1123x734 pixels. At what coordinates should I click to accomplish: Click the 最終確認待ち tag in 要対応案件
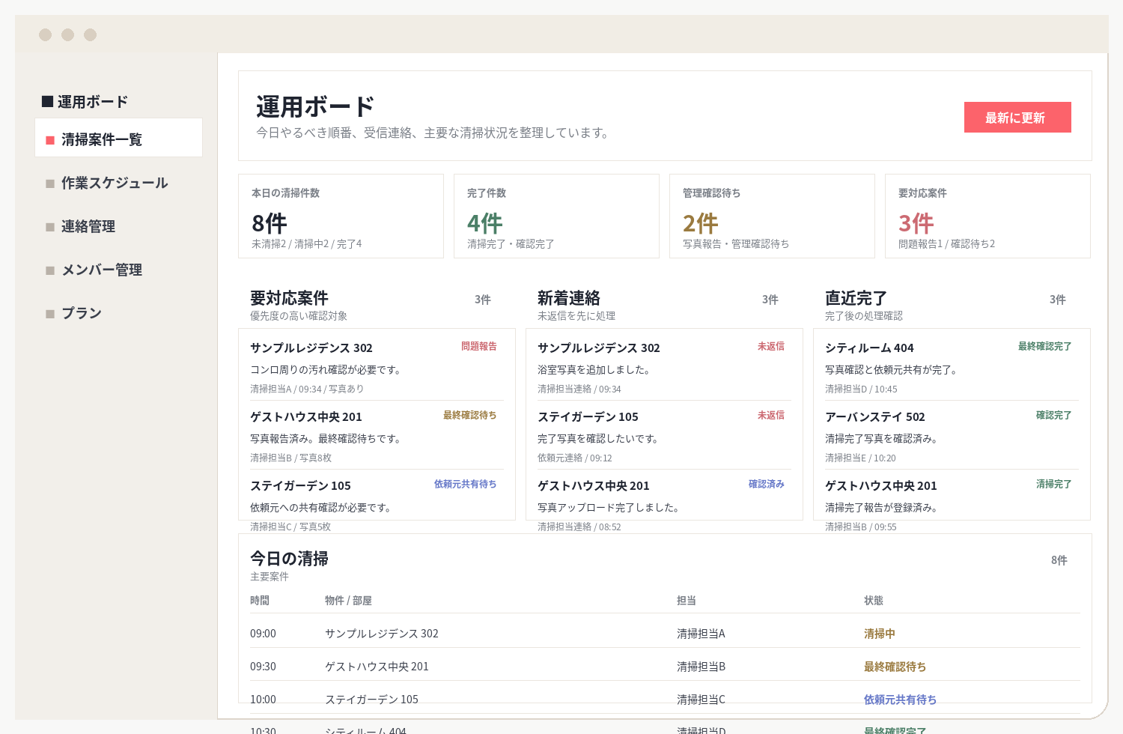pyautogui.click(x=469, y=415)
